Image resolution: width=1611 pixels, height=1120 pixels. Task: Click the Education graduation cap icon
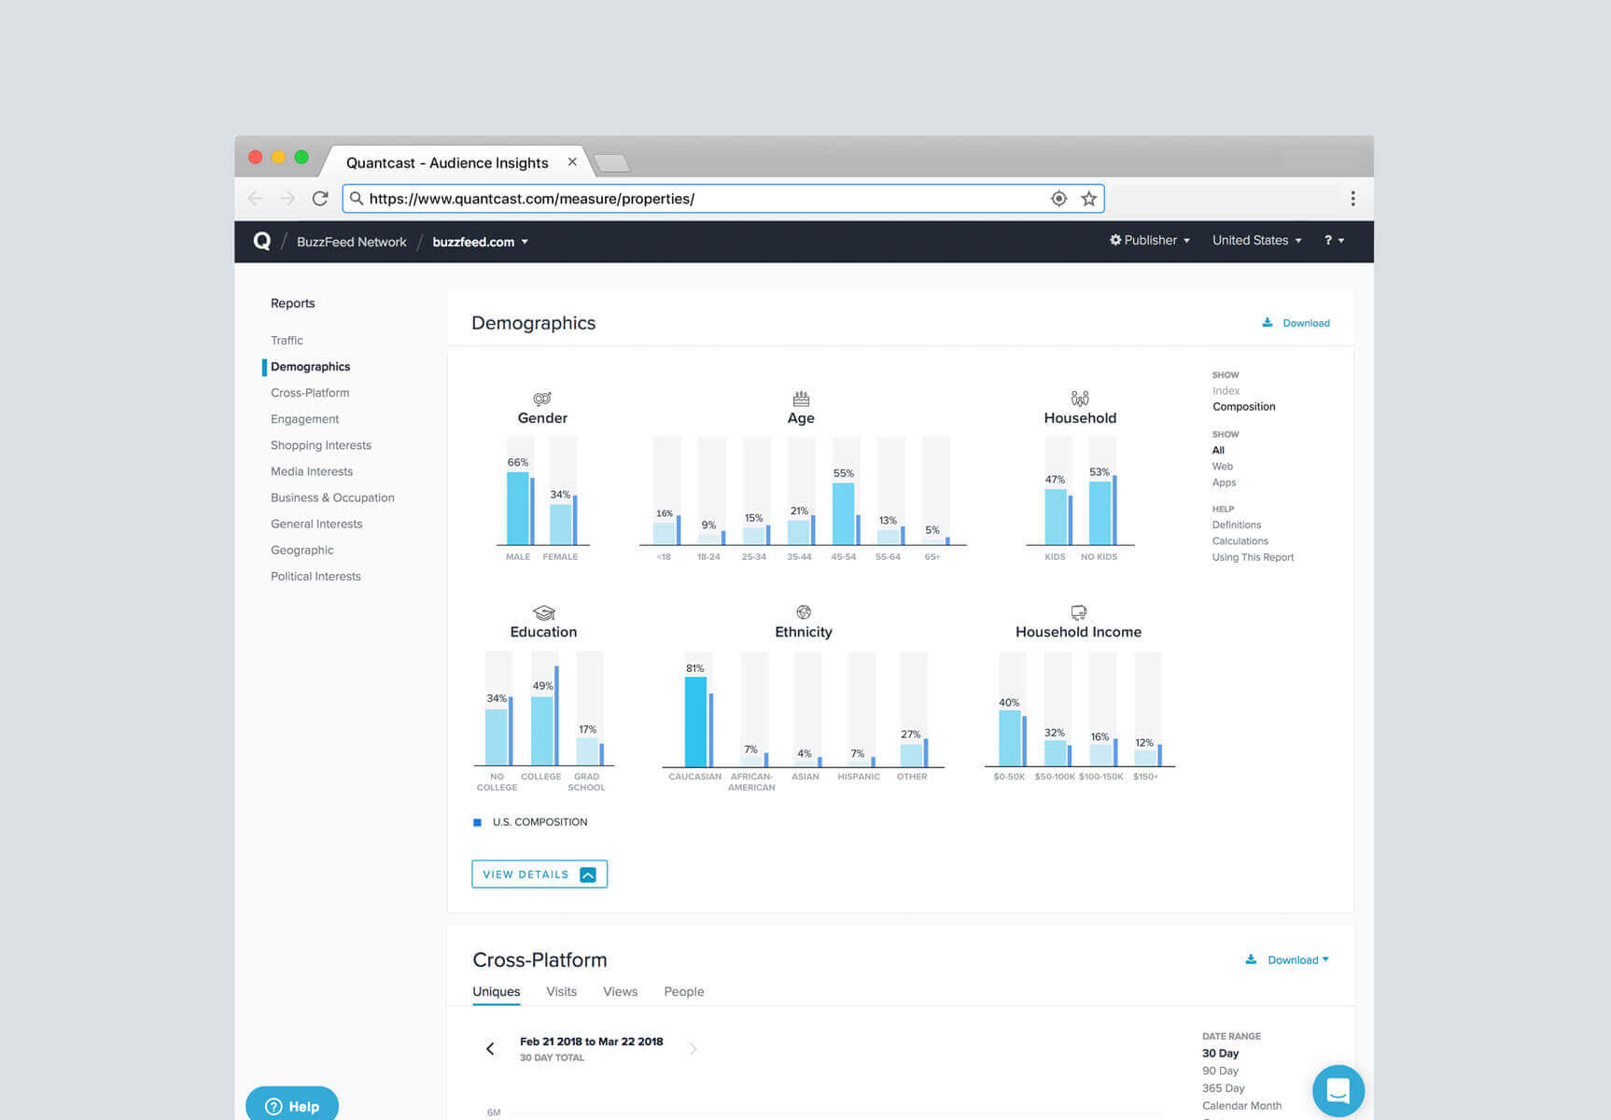click(x=544, y=612)
